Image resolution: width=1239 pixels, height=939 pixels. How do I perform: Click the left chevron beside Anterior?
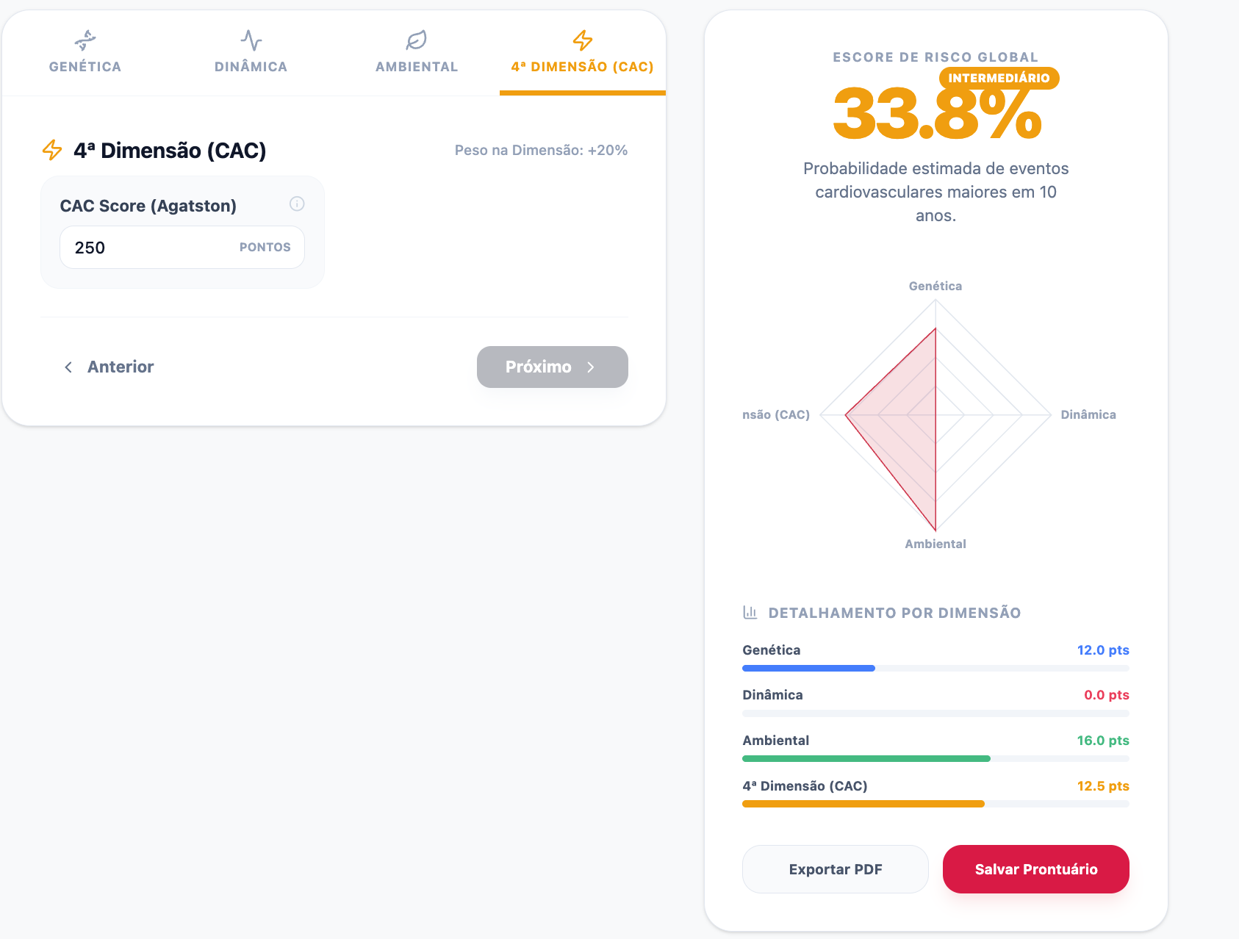click(x=68, y=367)
